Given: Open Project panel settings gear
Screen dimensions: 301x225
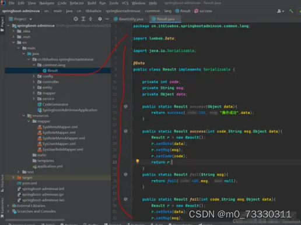Looking at the screenshot, I should [100, 19].
